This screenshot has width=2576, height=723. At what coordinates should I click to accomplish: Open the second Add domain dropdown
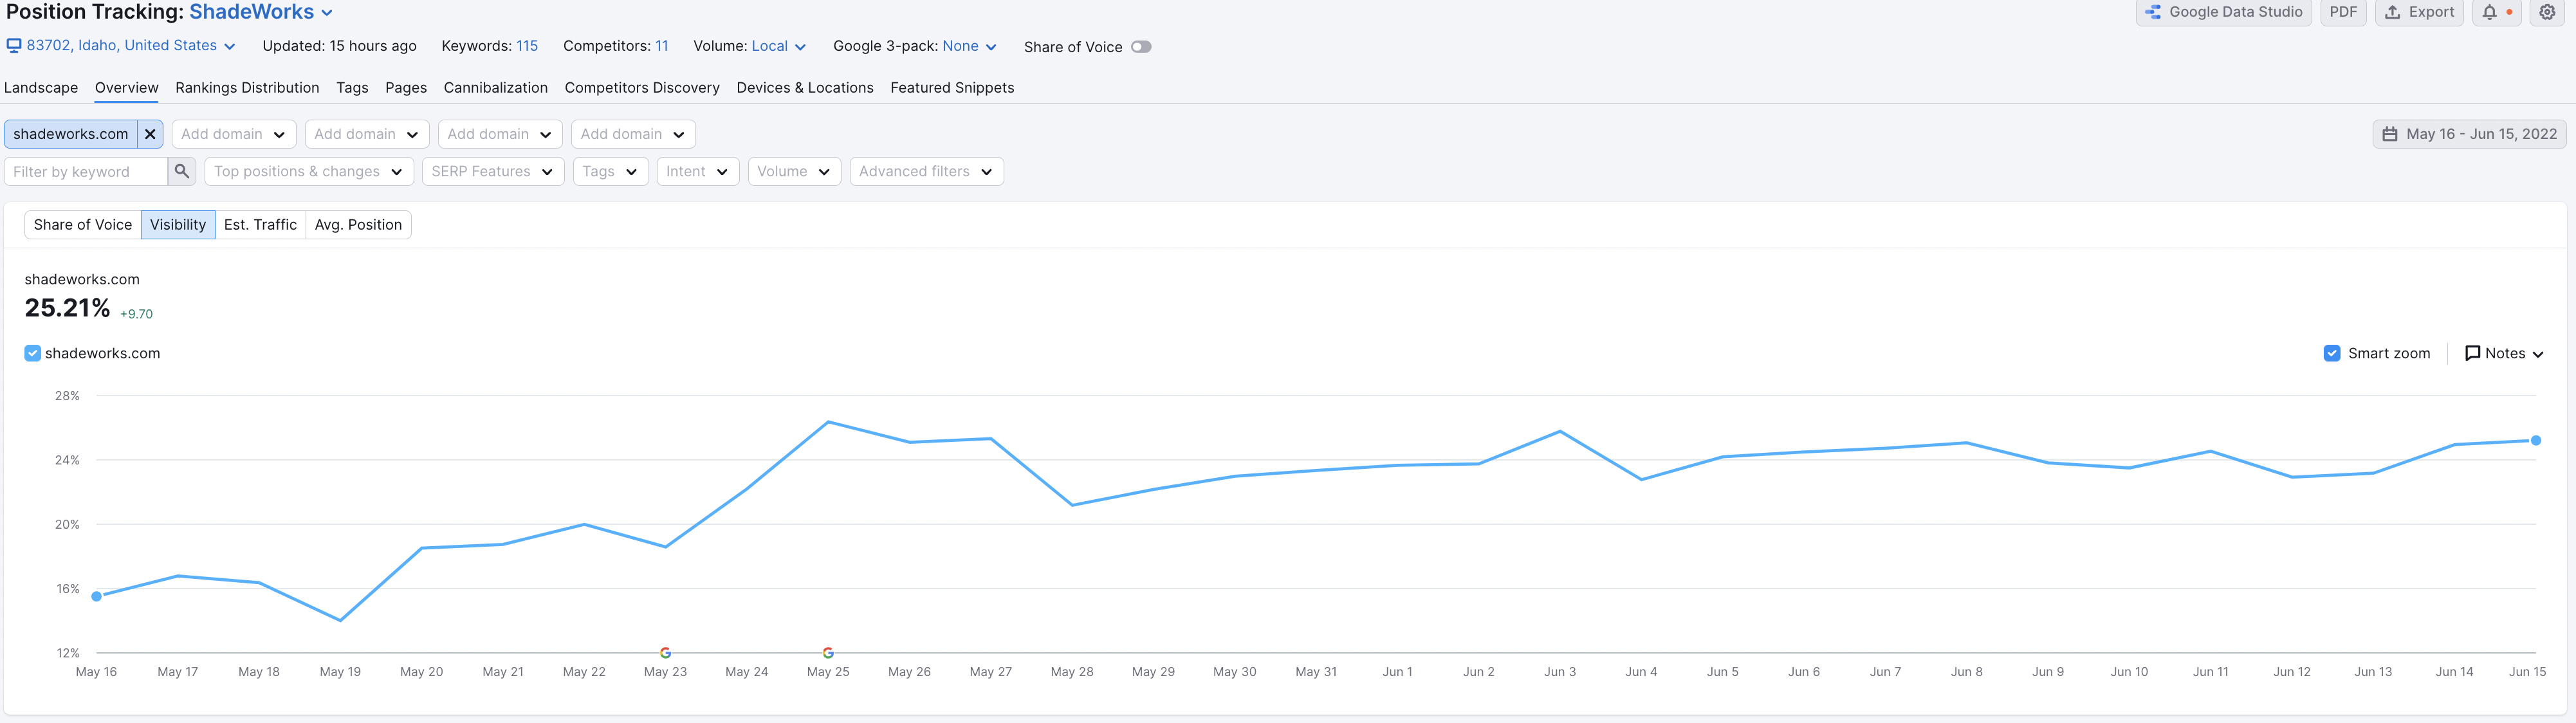tap(367, 134)
